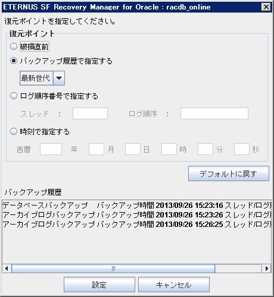Image resolution: width=274 pixels, height=297 pixels.
Task: Click the スレッド input field
Action: tap(90, 113)
